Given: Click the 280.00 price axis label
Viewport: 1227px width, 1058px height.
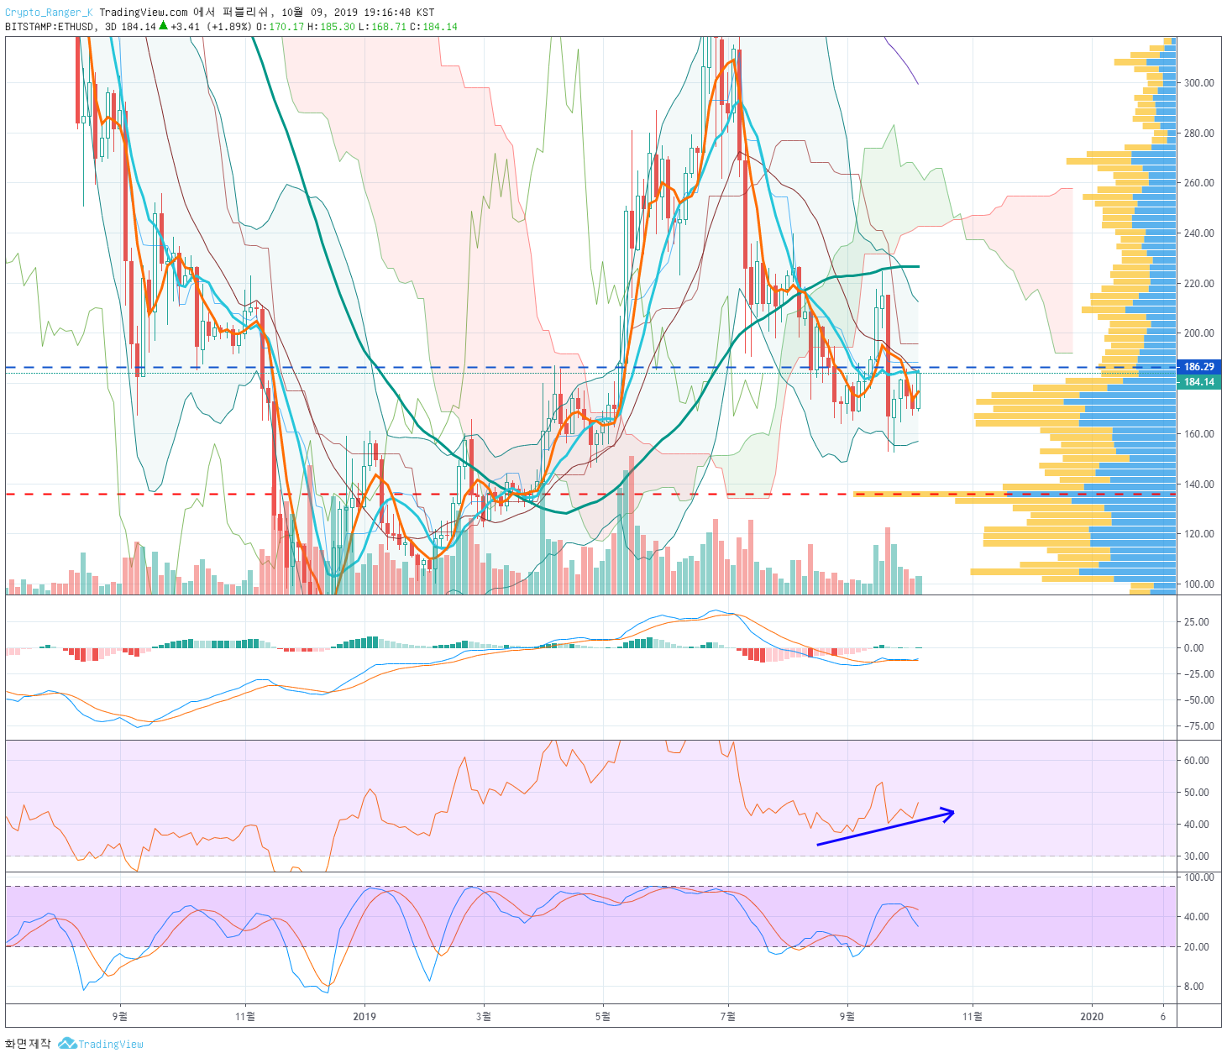Looking at the screenshot, I should [x=1198, y=133].
